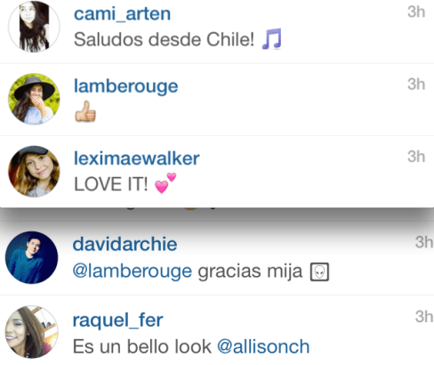The width and height of the screenshot is (434, 365).
Task: Open the davidarchie username link
Action: (125, 244)
